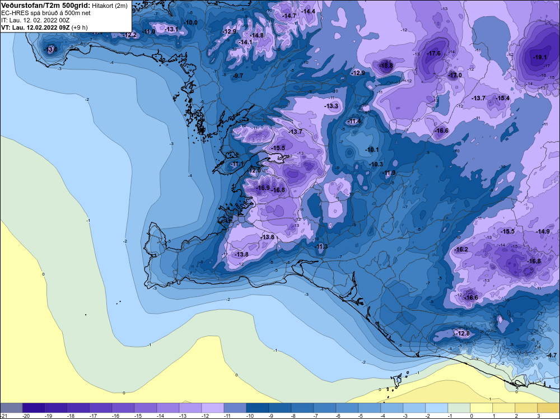Select the -11.0 temperature label
The width and height of the screenshot is (560, 419).
click(x=148, y=31)
